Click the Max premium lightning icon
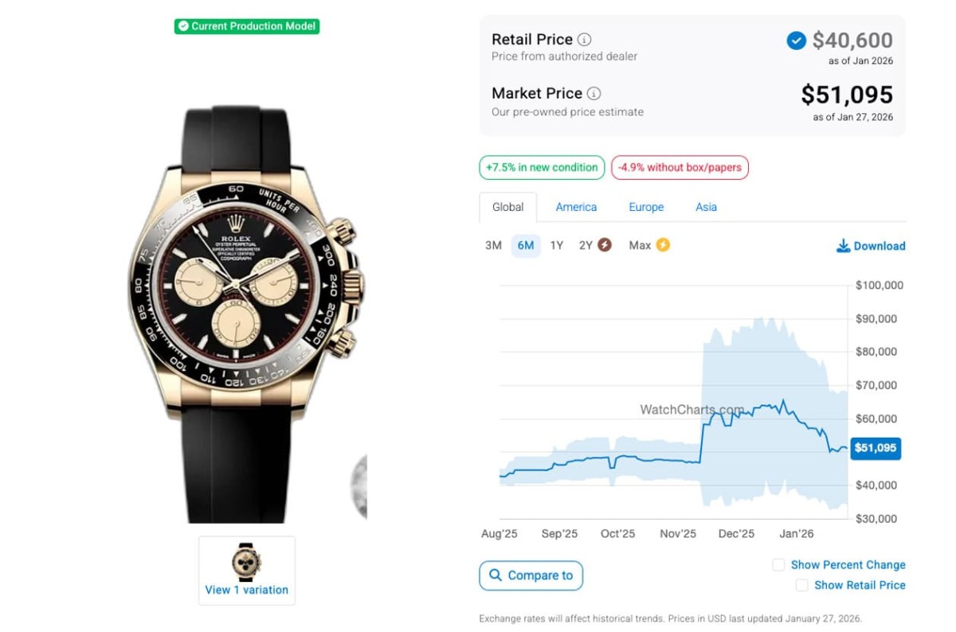 [663, 245]
